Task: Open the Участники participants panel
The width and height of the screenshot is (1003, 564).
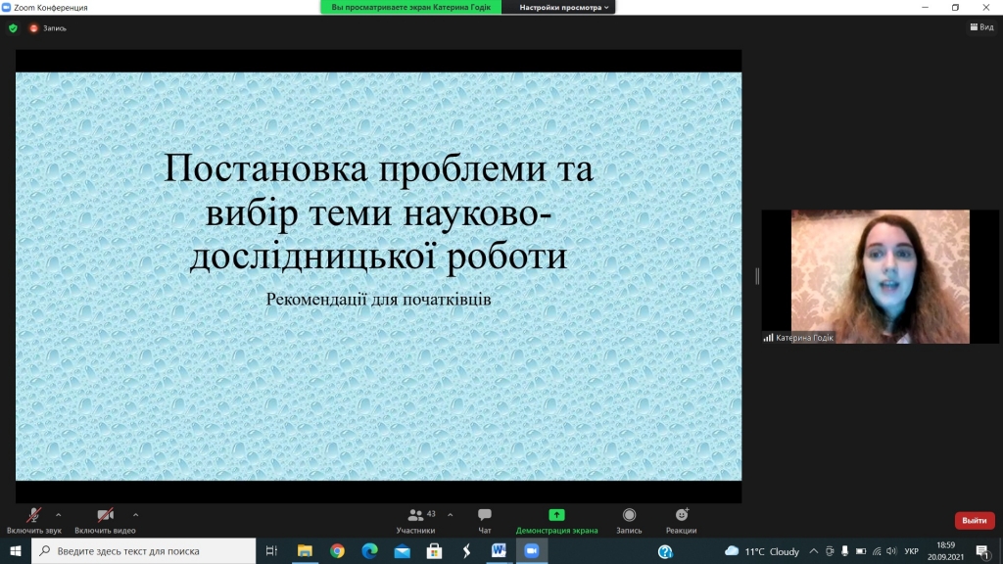Action: pos(416,516)
